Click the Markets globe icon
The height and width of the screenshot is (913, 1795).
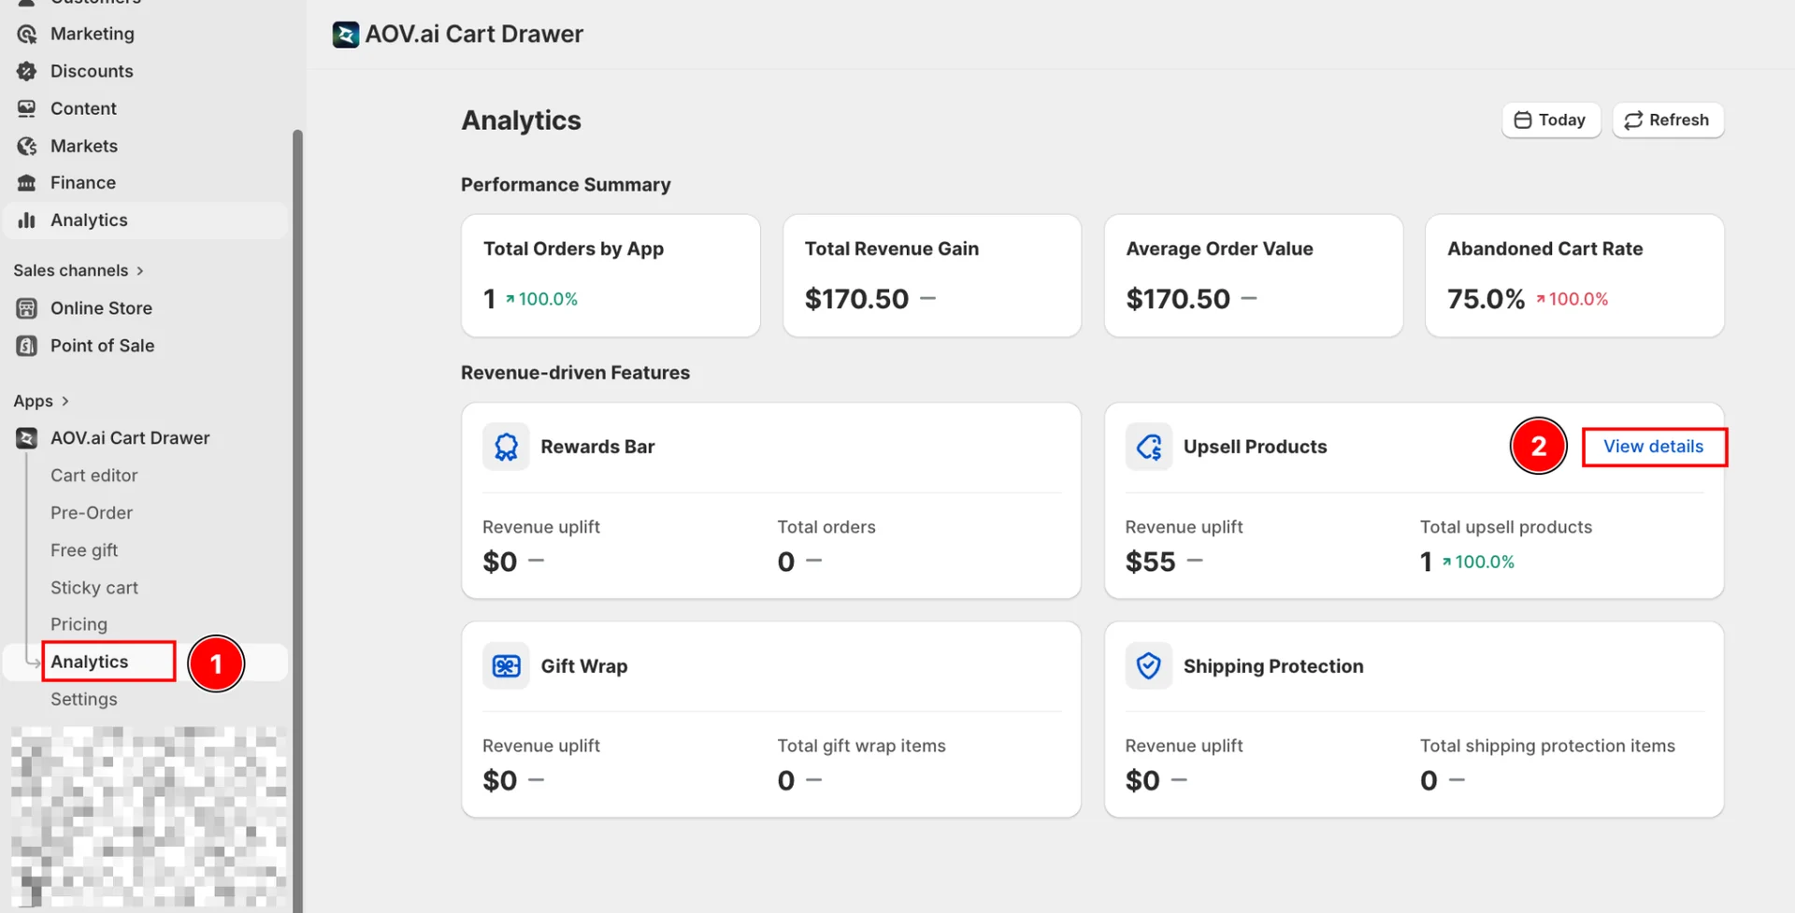27,146
